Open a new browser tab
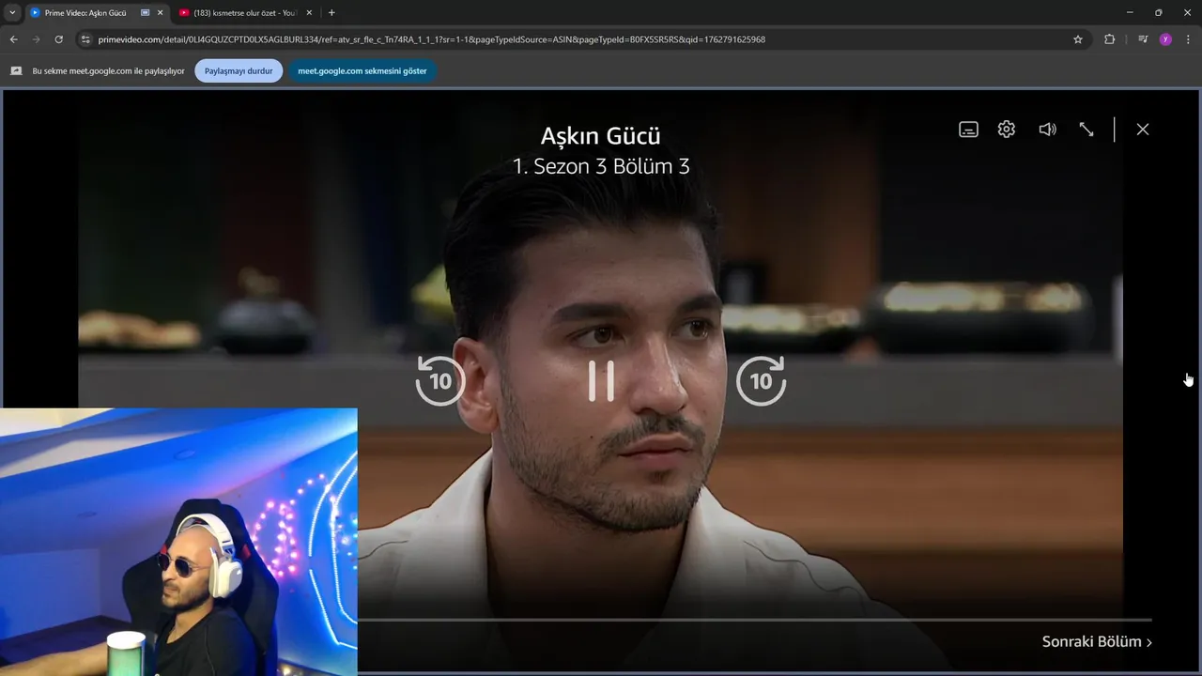The image size is (1202, 676). (331, 13)
